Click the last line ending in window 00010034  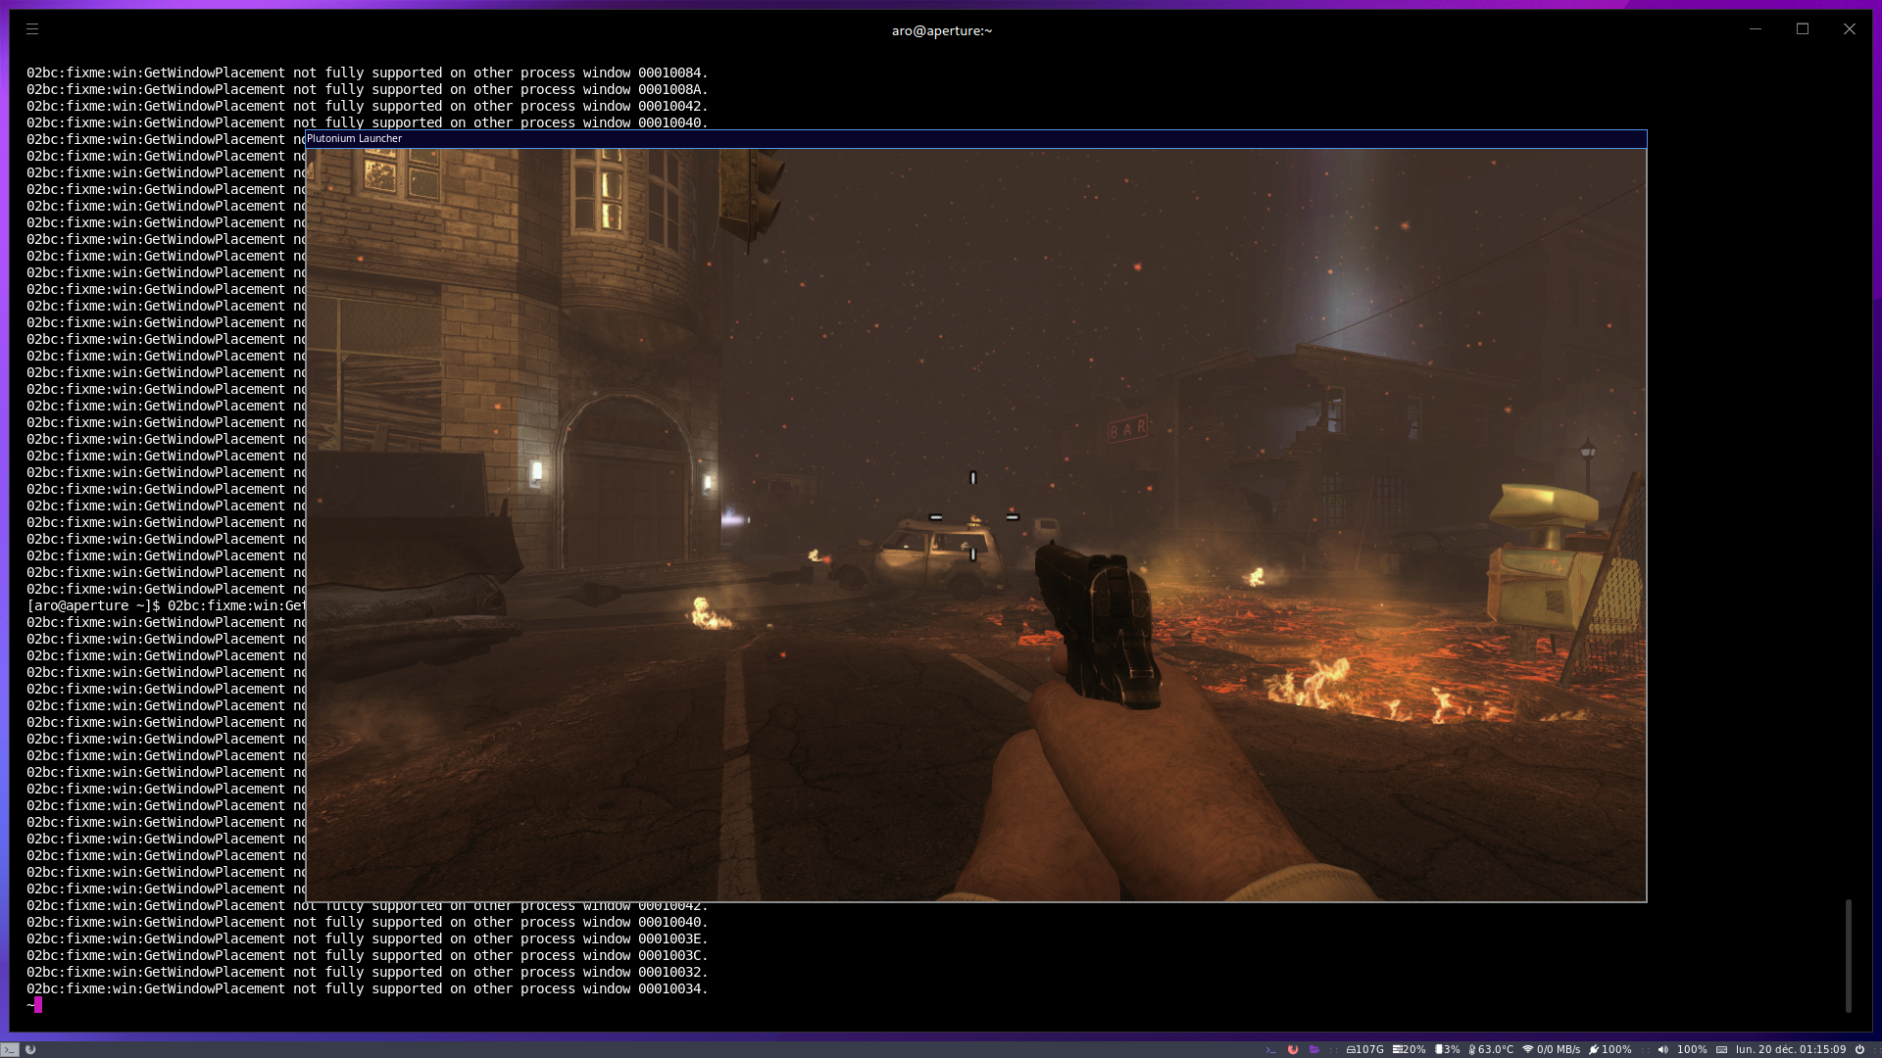click(367, 988)
